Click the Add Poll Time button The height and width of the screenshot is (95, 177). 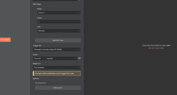click(x=58, y=40)
